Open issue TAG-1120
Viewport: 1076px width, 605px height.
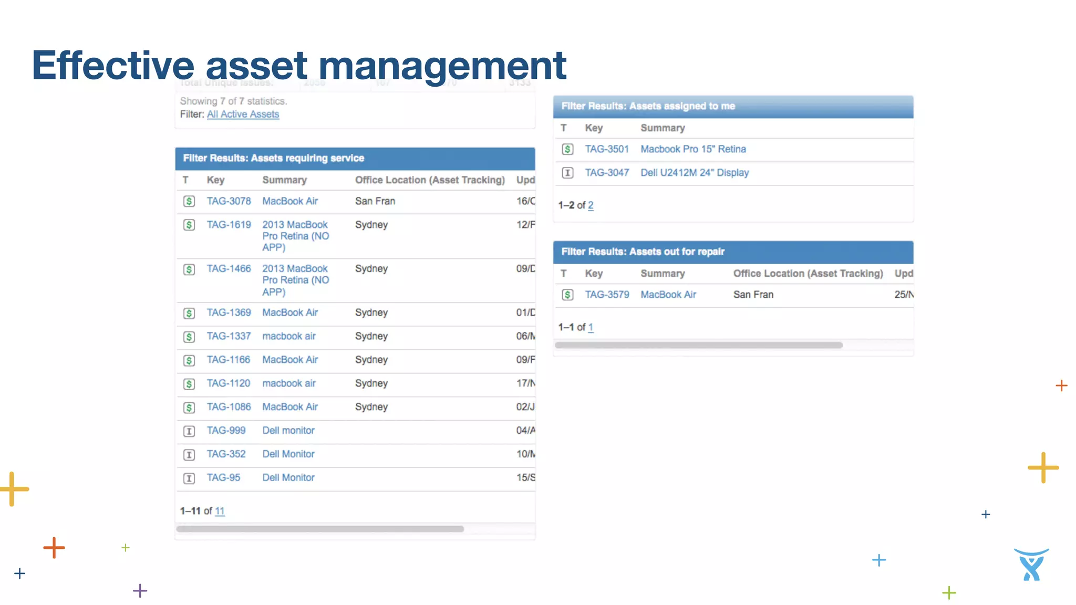click(229, 383)
